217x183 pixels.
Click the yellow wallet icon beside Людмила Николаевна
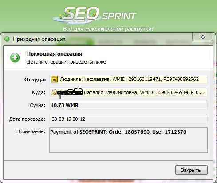[54, 79]
